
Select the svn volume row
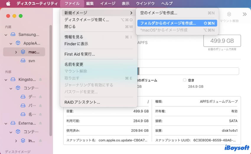24,61
